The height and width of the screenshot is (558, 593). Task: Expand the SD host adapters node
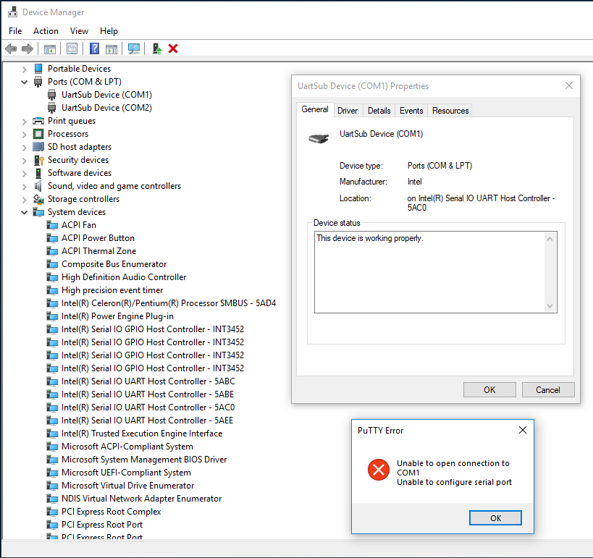click(x=24, y=148)
